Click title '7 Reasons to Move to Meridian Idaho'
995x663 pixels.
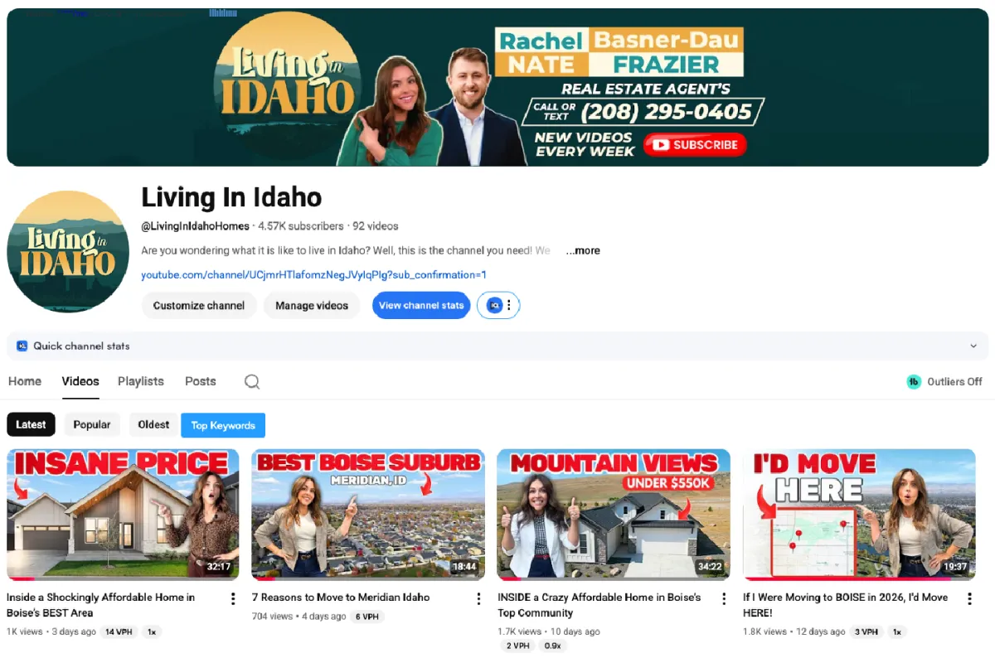point(341,598)
